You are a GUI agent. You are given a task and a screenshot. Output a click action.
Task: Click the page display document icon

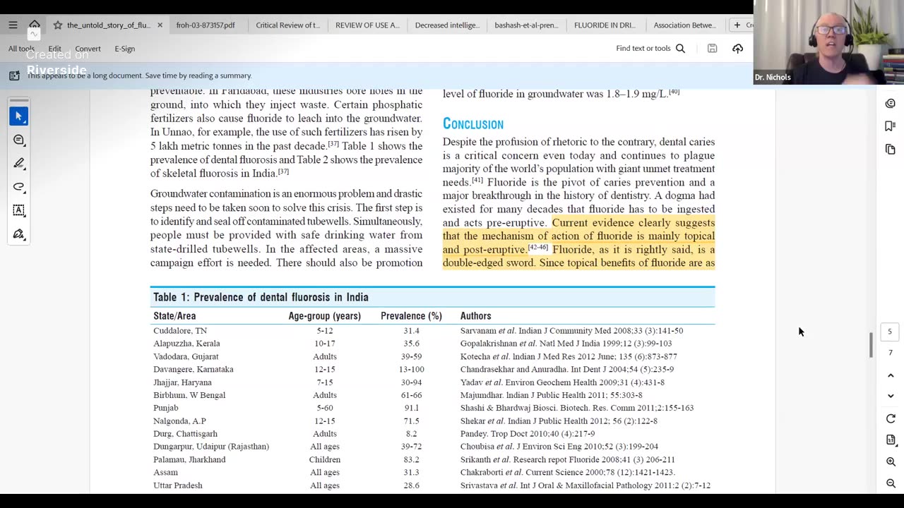(x=891, y=440)
